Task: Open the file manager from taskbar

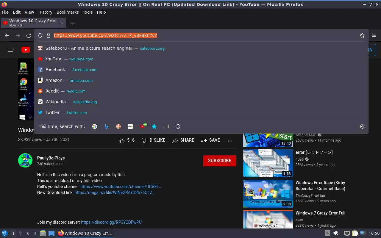Action: pos(43,233)
